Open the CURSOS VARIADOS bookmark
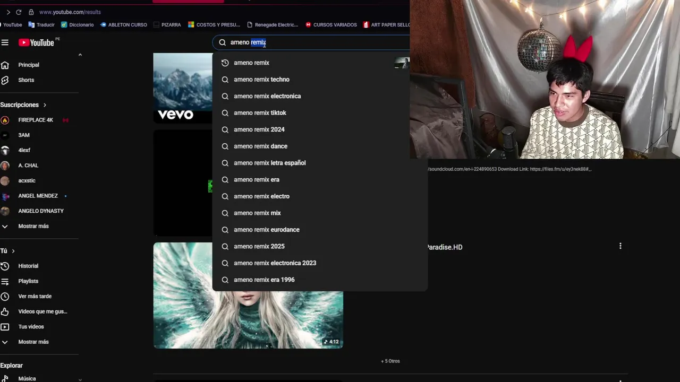Viewport: 680px width, 382px height. click(x=331, y=24)
